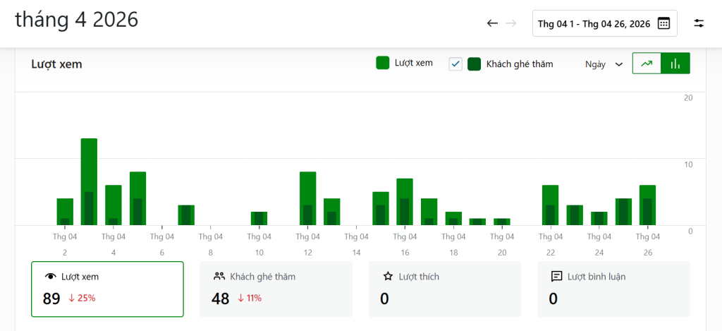Select the Khách ghé thăm stats tab
The image size is (722, 331).
pos(276,289)
